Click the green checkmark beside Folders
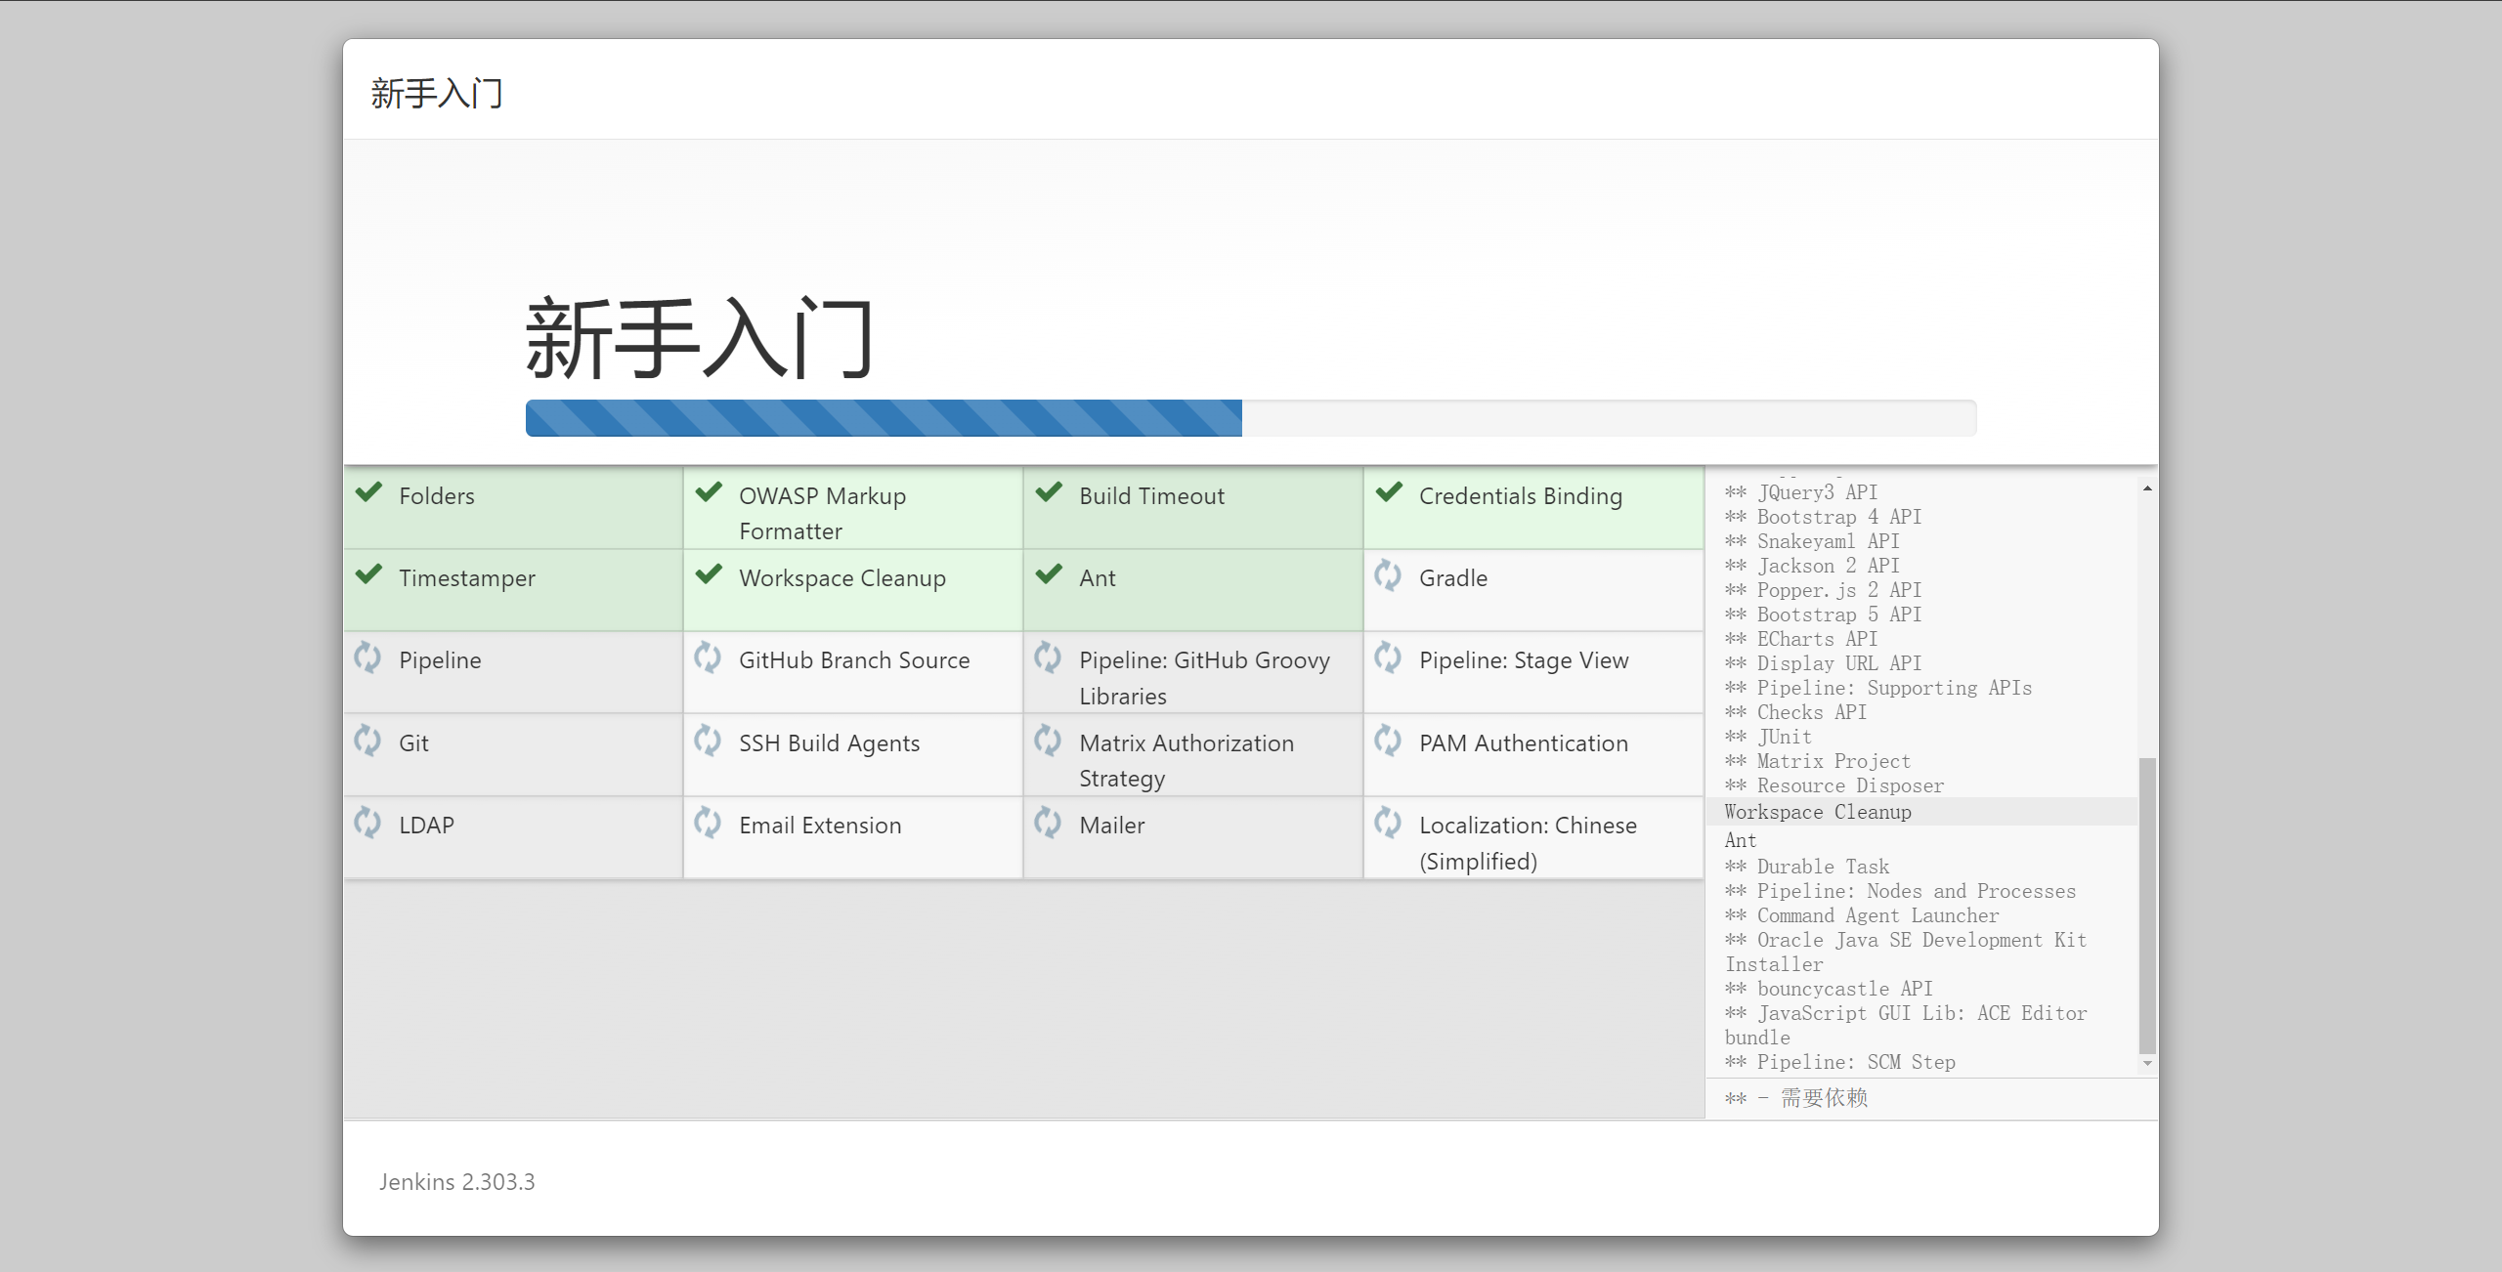This screenshot has height=1272, width=2502. click(368, 492)
